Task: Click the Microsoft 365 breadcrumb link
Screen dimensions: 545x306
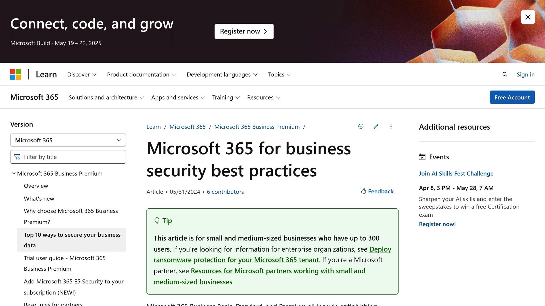Action: point(187,127)
